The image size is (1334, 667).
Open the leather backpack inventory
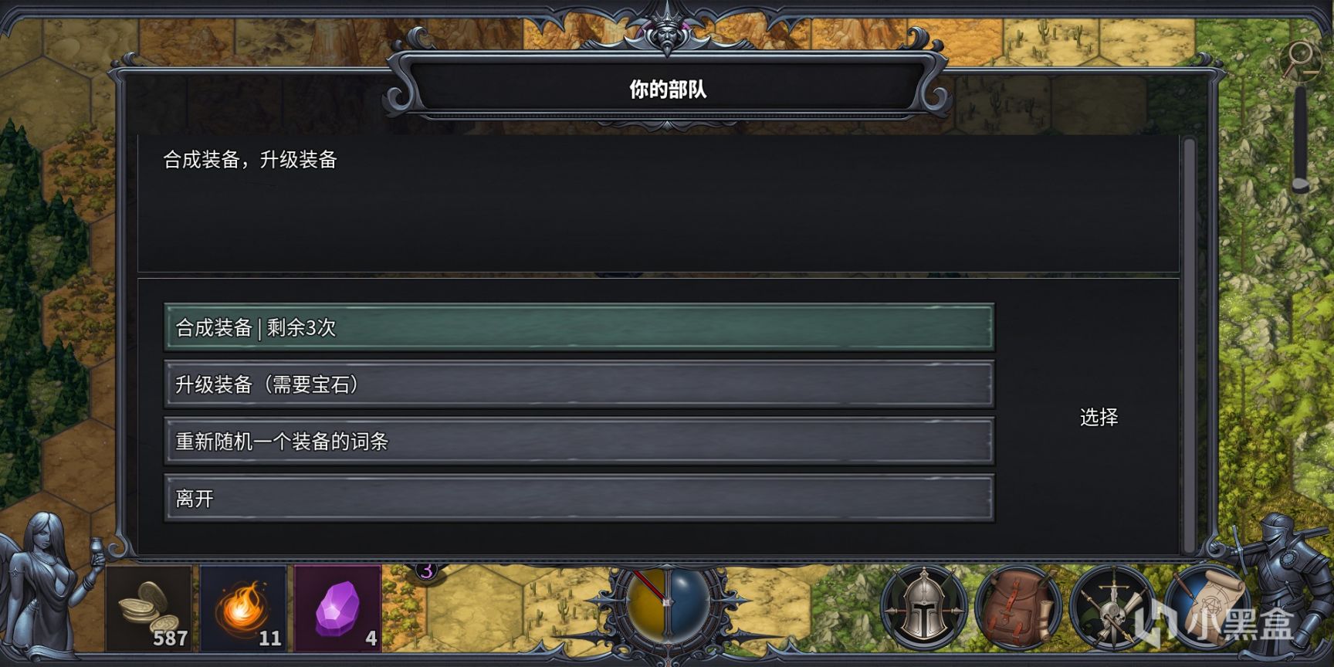tap(1018, 608)
